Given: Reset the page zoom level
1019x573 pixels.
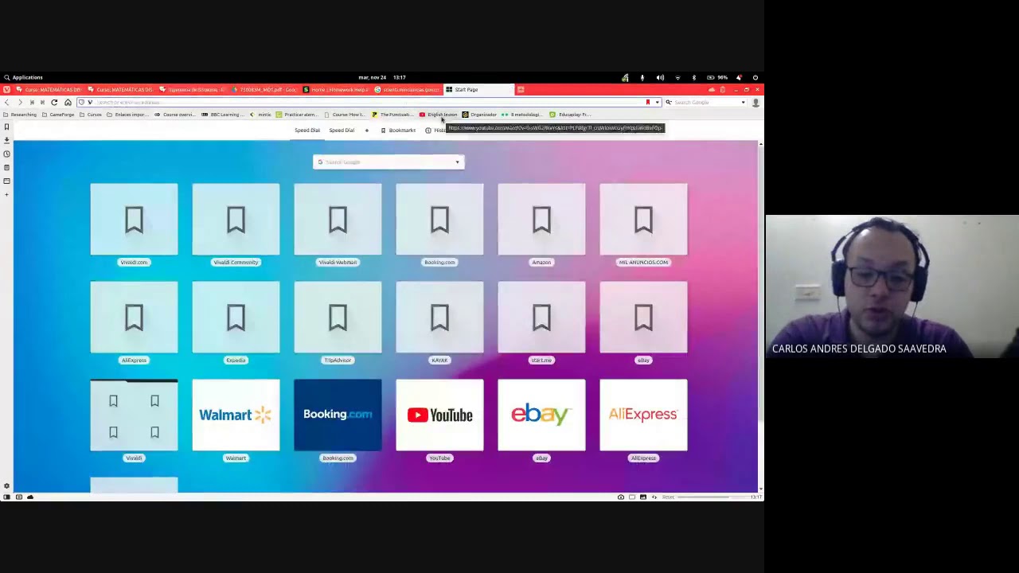Looking at the screenshot, I should click(669, 497).
